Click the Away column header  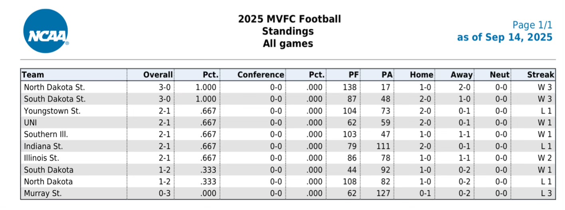[x=461, y=75]
